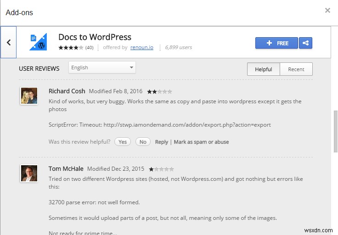This screenshot has width=338, height=235.
Task: Click the add-on's star rating in header
Action: tap(71, 47)
